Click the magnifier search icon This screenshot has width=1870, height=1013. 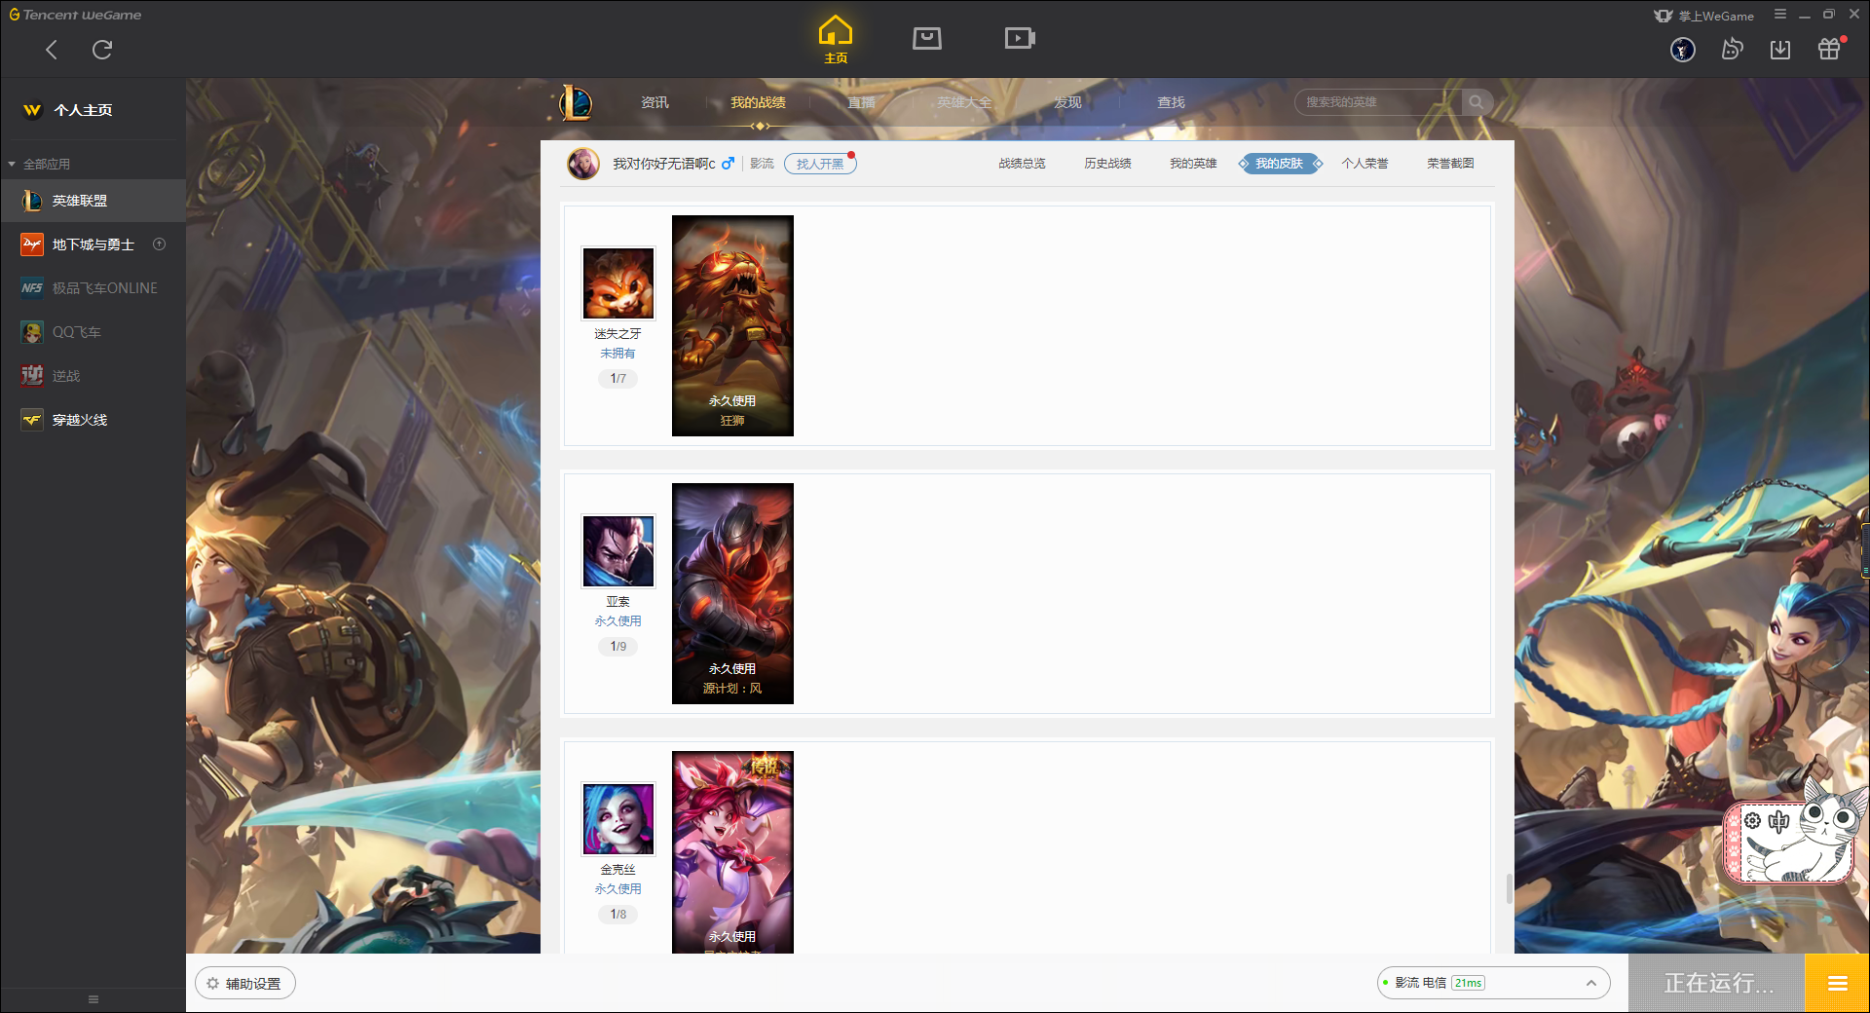pyautogui.click(x=1477, y=102)
